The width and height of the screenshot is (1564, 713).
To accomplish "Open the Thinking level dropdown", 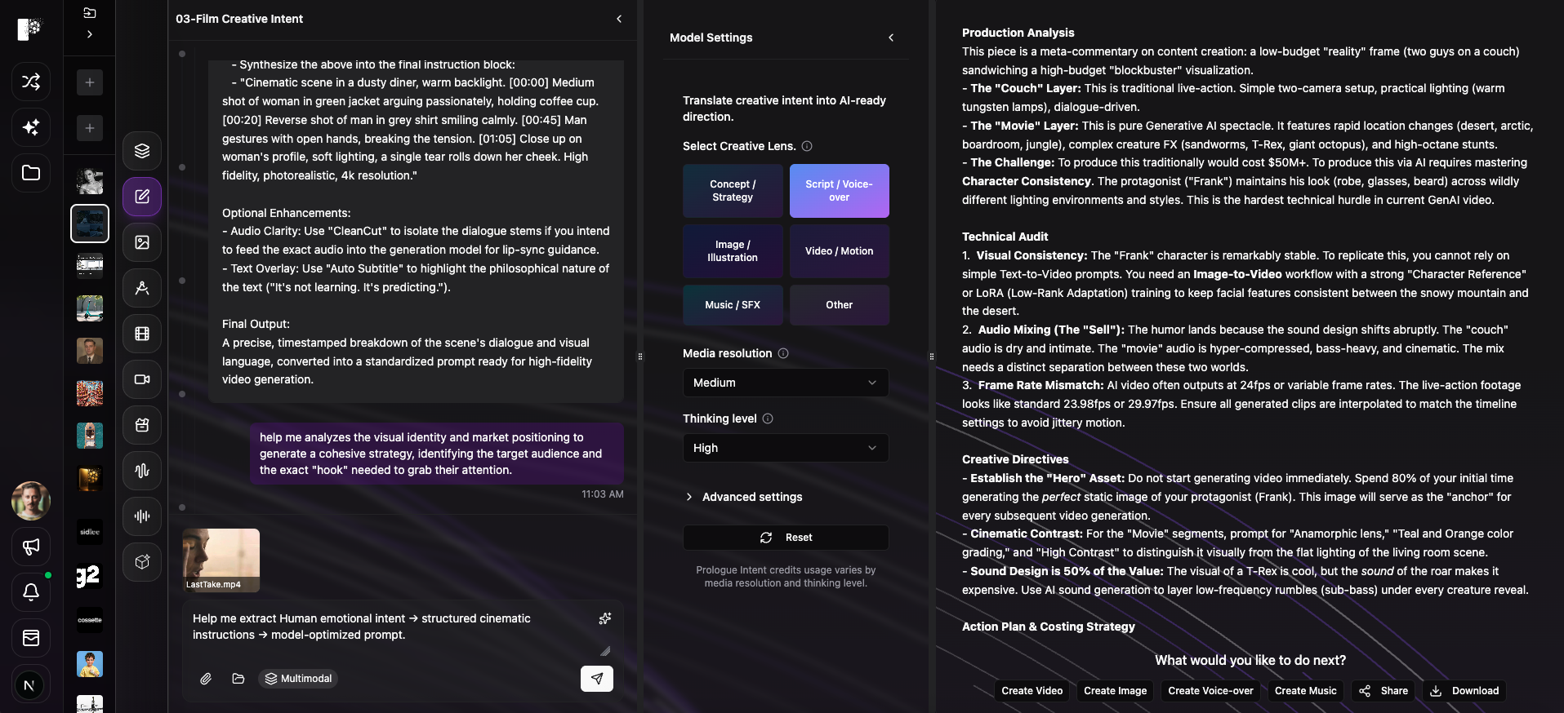I will tap(785, 448).
